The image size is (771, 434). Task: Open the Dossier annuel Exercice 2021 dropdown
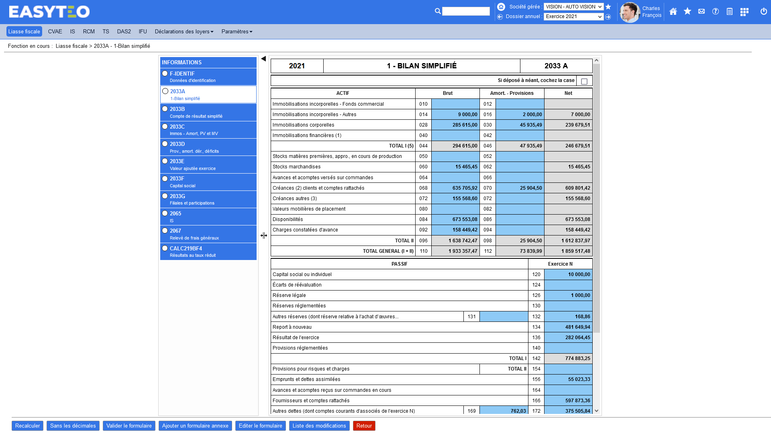click(573, 16)
